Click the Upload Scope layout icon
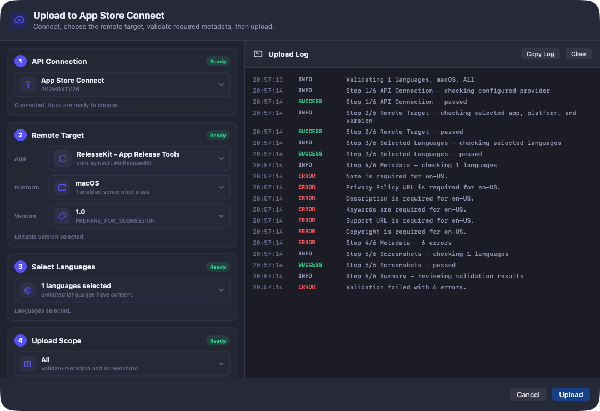Image resolution: width=600 pixels, height=411 pixels. click(x=28, y=364)
